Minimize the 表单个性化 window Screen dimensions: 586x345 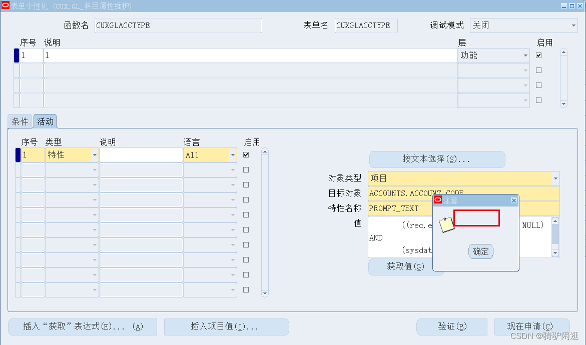(564, 5)
